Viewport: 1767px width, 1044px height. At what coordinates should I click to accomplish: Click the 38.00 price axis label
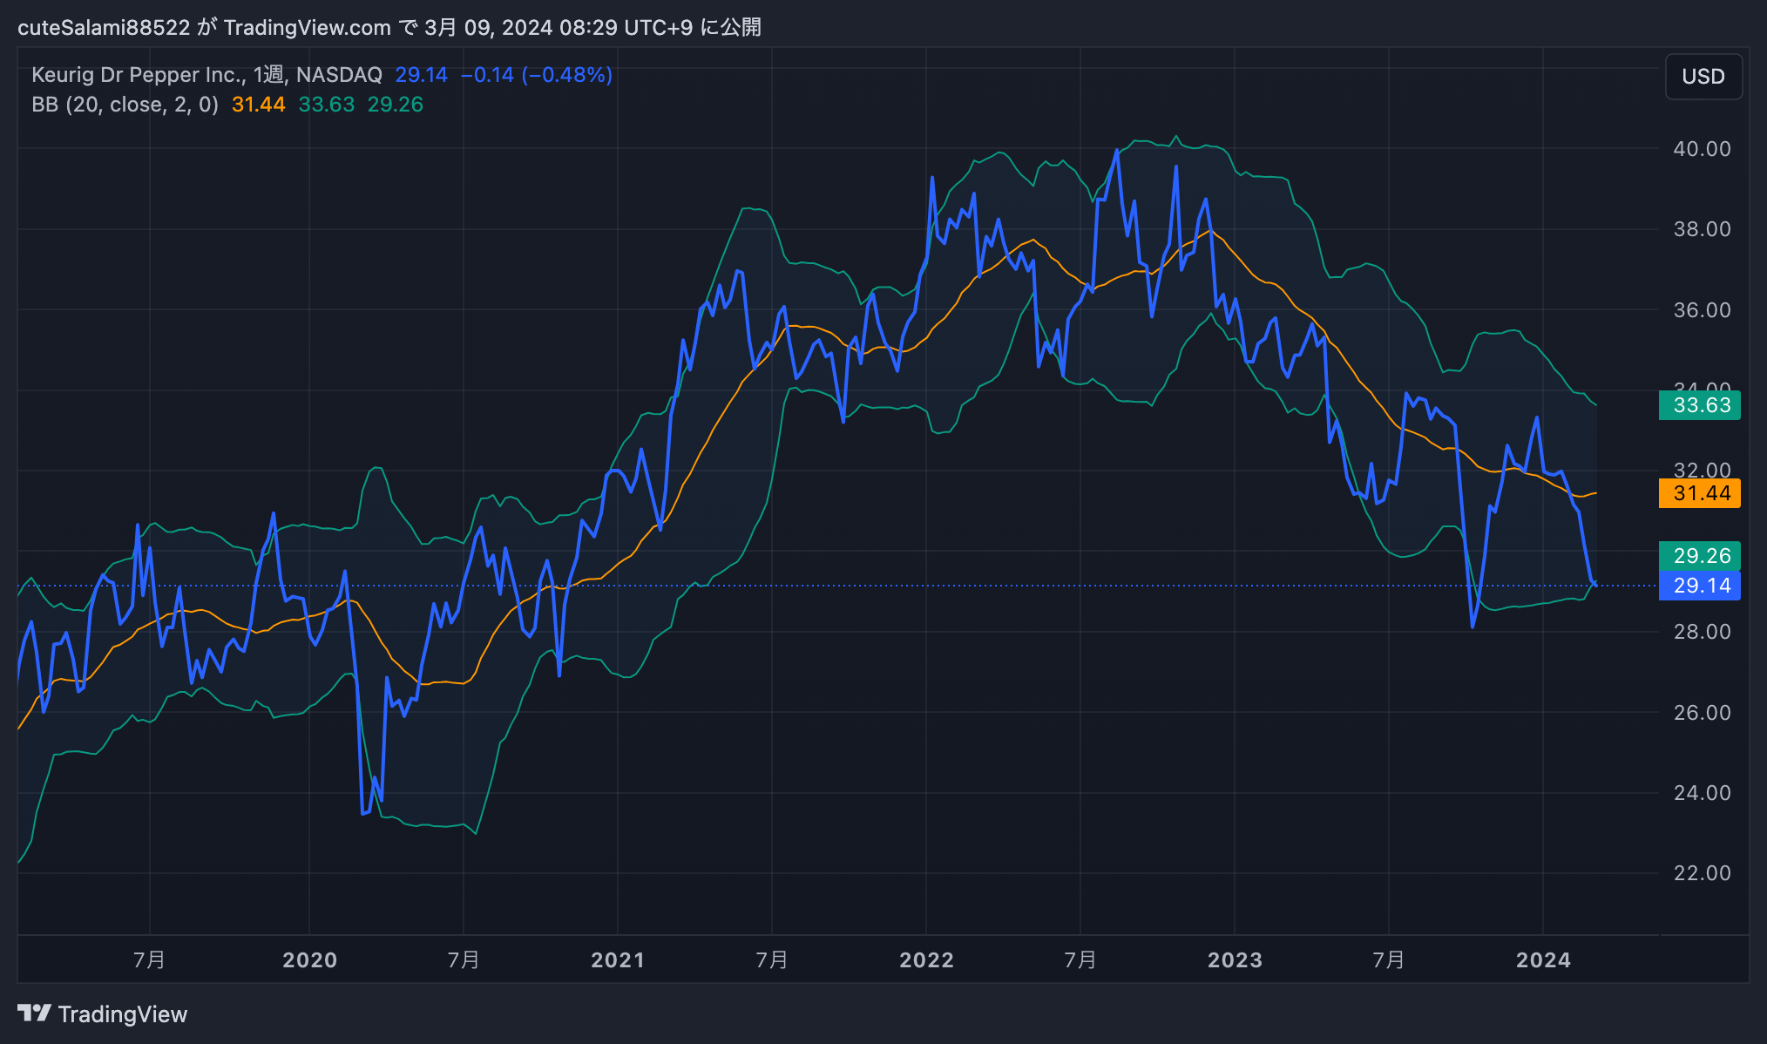tap(1703, 229)
